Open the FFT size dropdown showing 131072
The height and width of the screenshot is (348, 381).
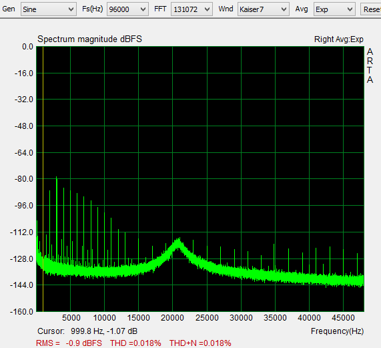[192, 9]
